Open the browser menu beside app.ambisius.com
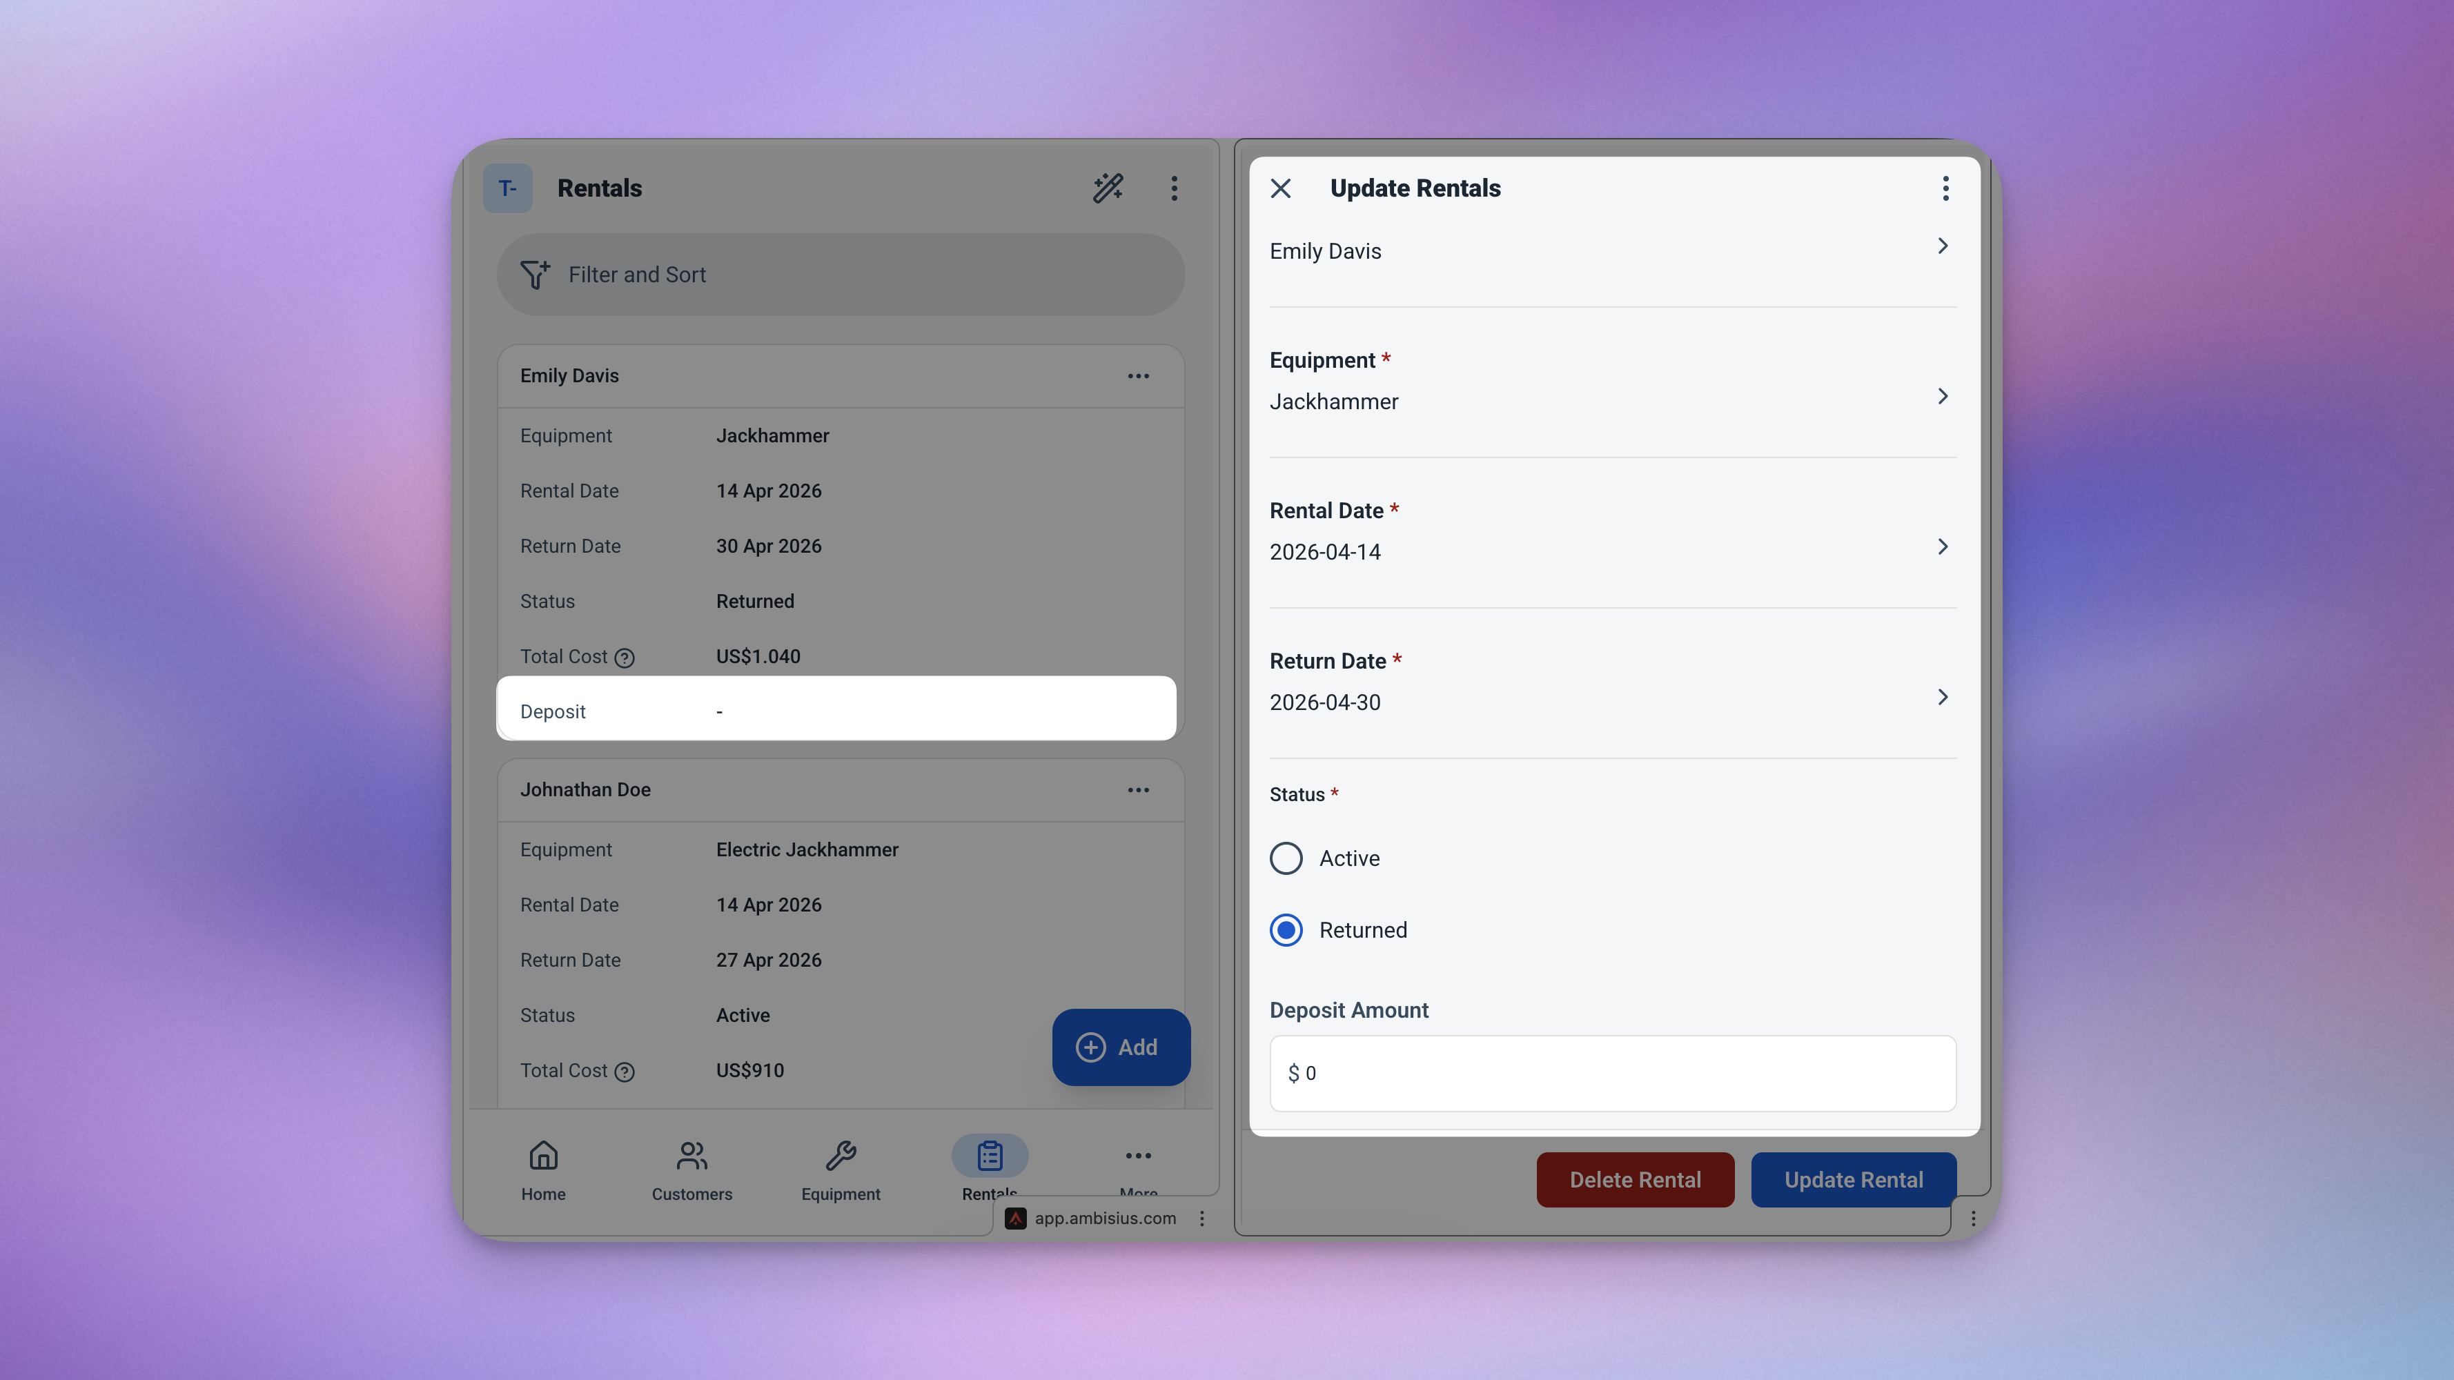This screenshot has height=1380, width=2454. (x=1202, y=1217)
